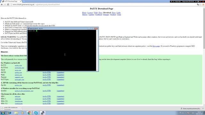Download putty.exe
The width and height of the screenshot is (205, 115).
pos(18,65)
